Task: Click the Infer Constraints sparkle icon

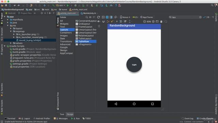Action: [112, 22]
